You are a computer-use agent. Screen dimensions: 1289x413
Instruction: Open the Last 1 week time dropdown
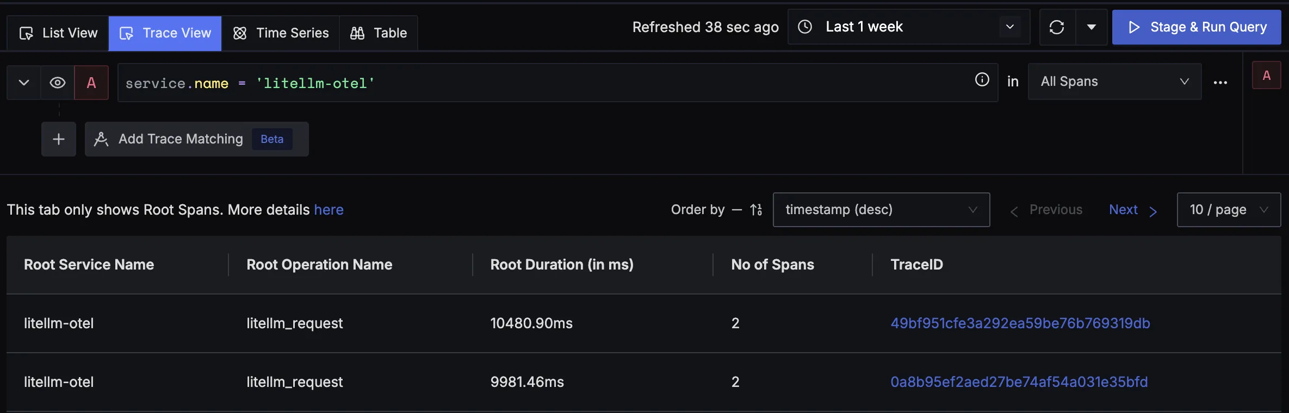[x=908, y=27]
